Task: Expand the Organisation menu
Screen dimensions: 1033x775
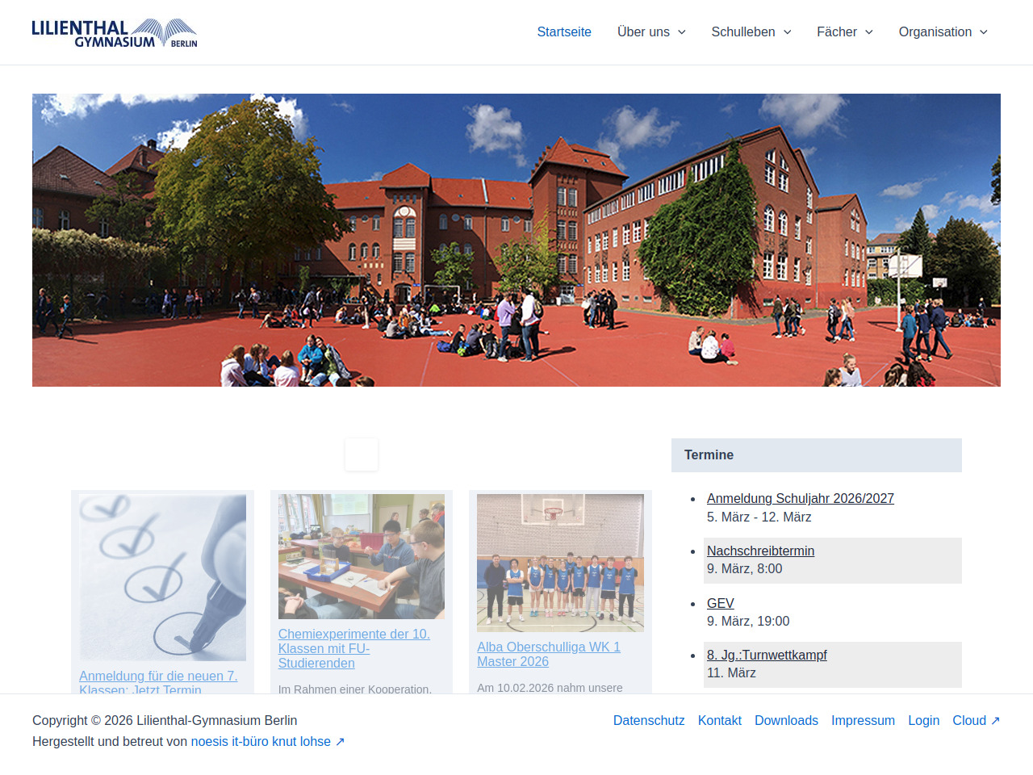Action: pyautogui.click(x=943, y=32)
